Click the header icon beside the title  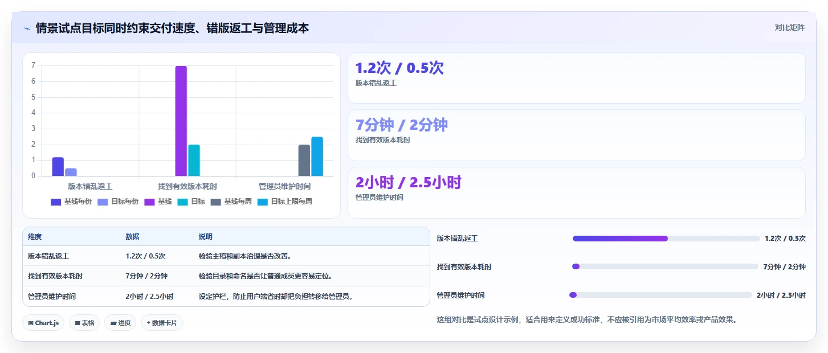click(x=27, y=28)
